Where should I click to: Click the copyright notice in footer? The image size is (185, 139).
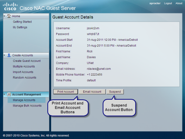pos(36,136)
